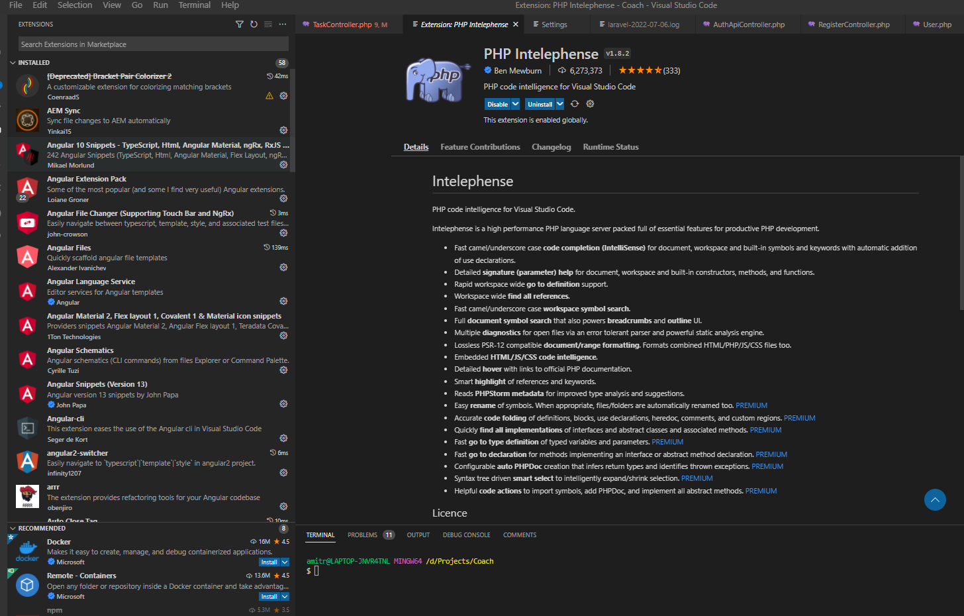Open the Install dropdown for Docker extension
Screen dimensions: 964x616
click(285, 561)
